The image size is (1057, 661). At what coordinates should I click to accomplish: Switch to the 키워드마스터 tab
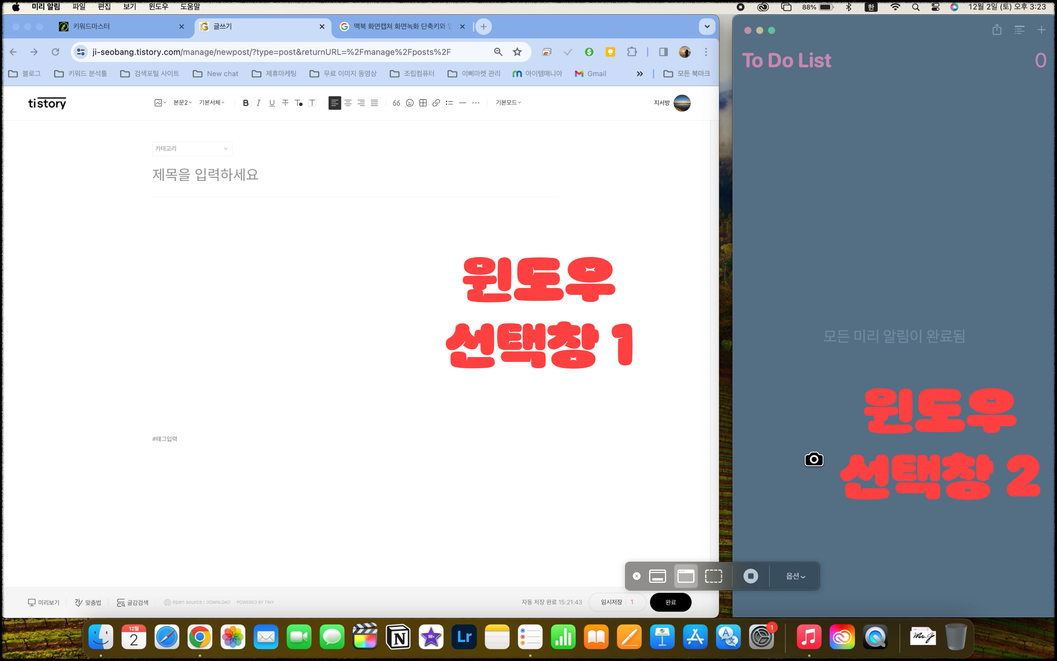coord(91,27)
